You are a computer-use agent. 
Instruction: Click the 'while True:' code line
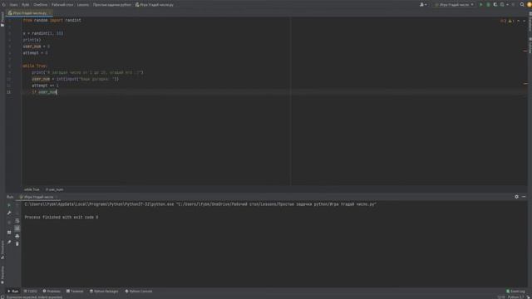(35, 66)
